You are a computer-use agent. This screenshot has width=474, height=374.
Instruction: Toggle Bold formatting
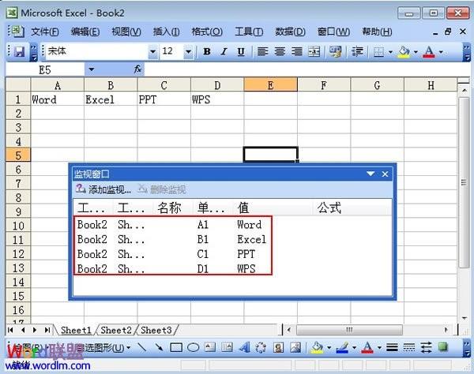(x=207, y=51)
